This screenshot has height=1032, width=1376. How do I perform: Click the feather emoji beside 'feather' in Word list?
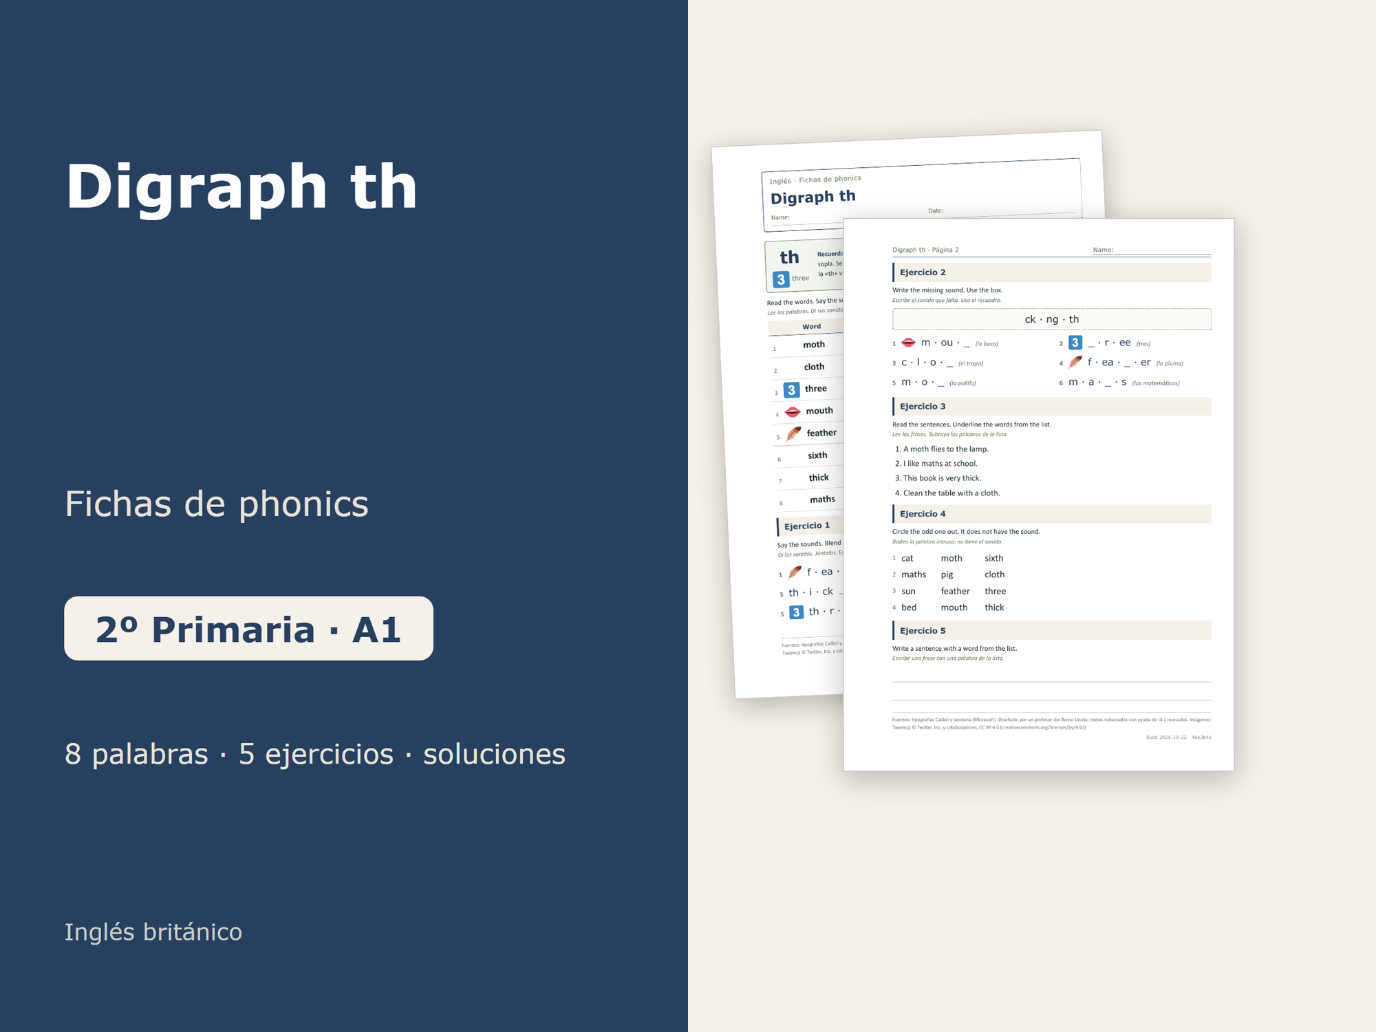(794, 433)
